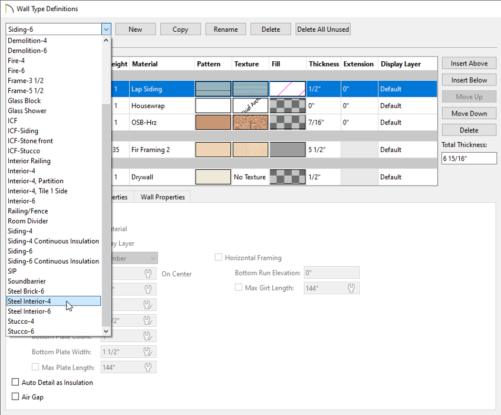Viewport: 501px width, 415px height.
Task: Click dropdown list scrollbar down arrow
Action: tap(106, 331)
